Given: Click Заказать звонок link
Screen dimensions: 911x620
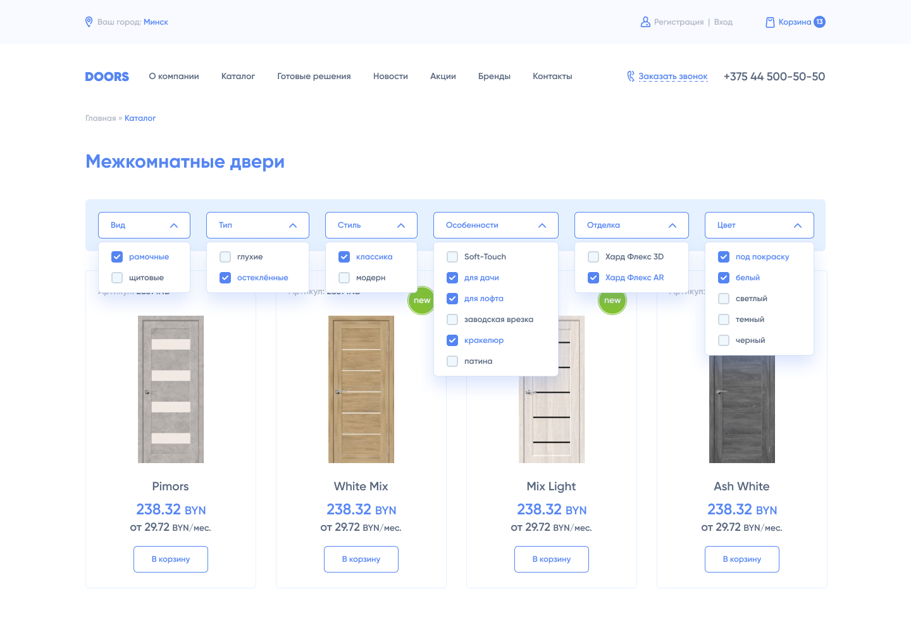Looking at the screenshot, I should click(x=673, y=77).
